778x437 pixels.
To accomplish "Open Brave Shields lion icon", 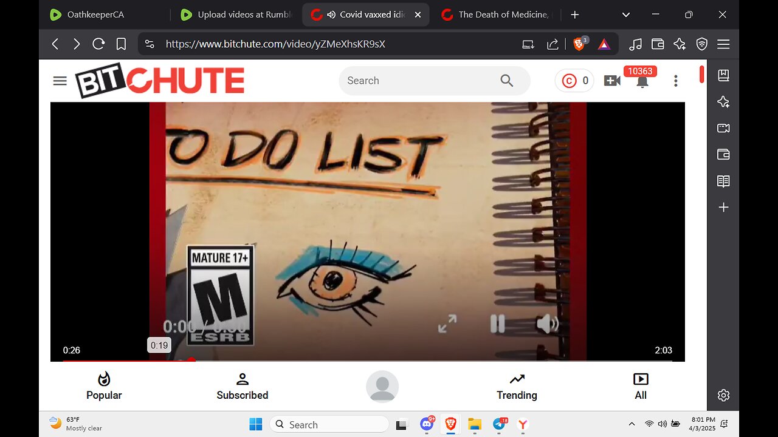I will [x=580, y=44].
